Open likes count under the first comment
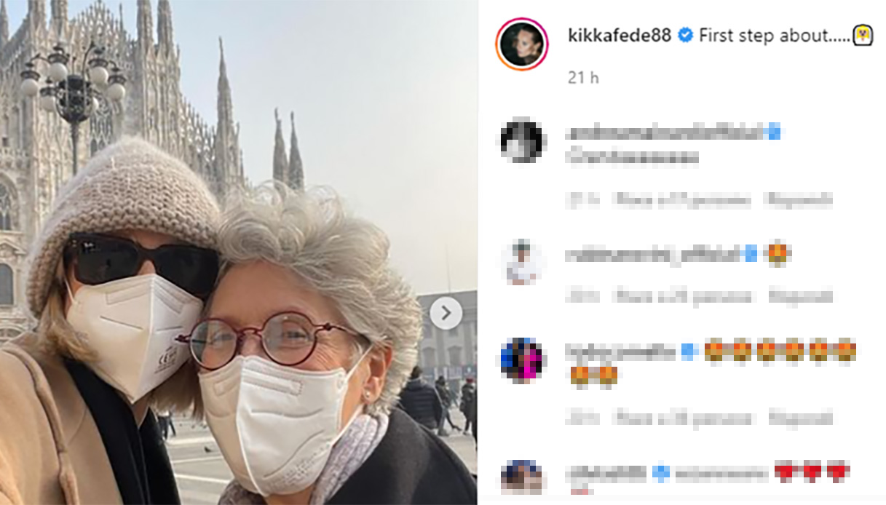Screen dimensions: 886x505 tap(683, 199)
